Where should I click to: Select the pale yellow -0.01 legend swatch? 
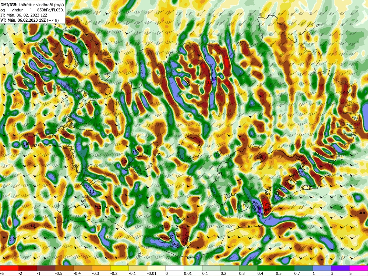156,268
